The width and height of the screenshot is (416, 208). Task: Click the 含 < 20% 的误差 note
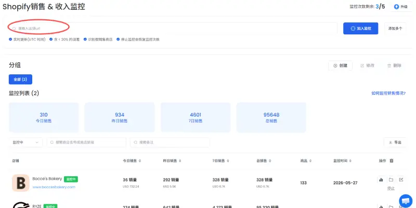64,40
